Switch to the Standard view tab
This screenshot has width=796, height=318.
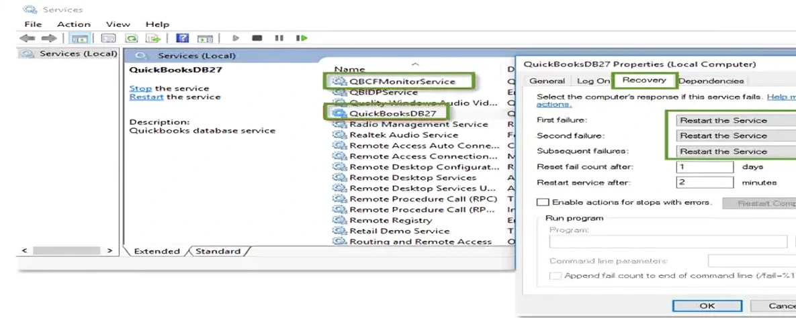[218, 251]
